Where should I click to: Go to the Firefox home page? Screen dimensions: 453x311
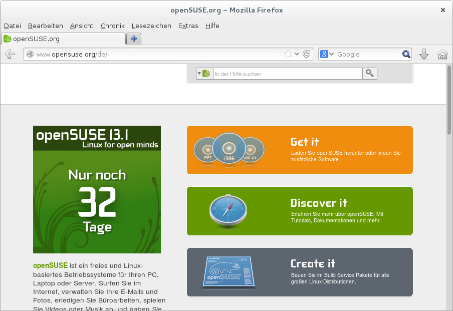pyautogui.click(x=442, y=54)
